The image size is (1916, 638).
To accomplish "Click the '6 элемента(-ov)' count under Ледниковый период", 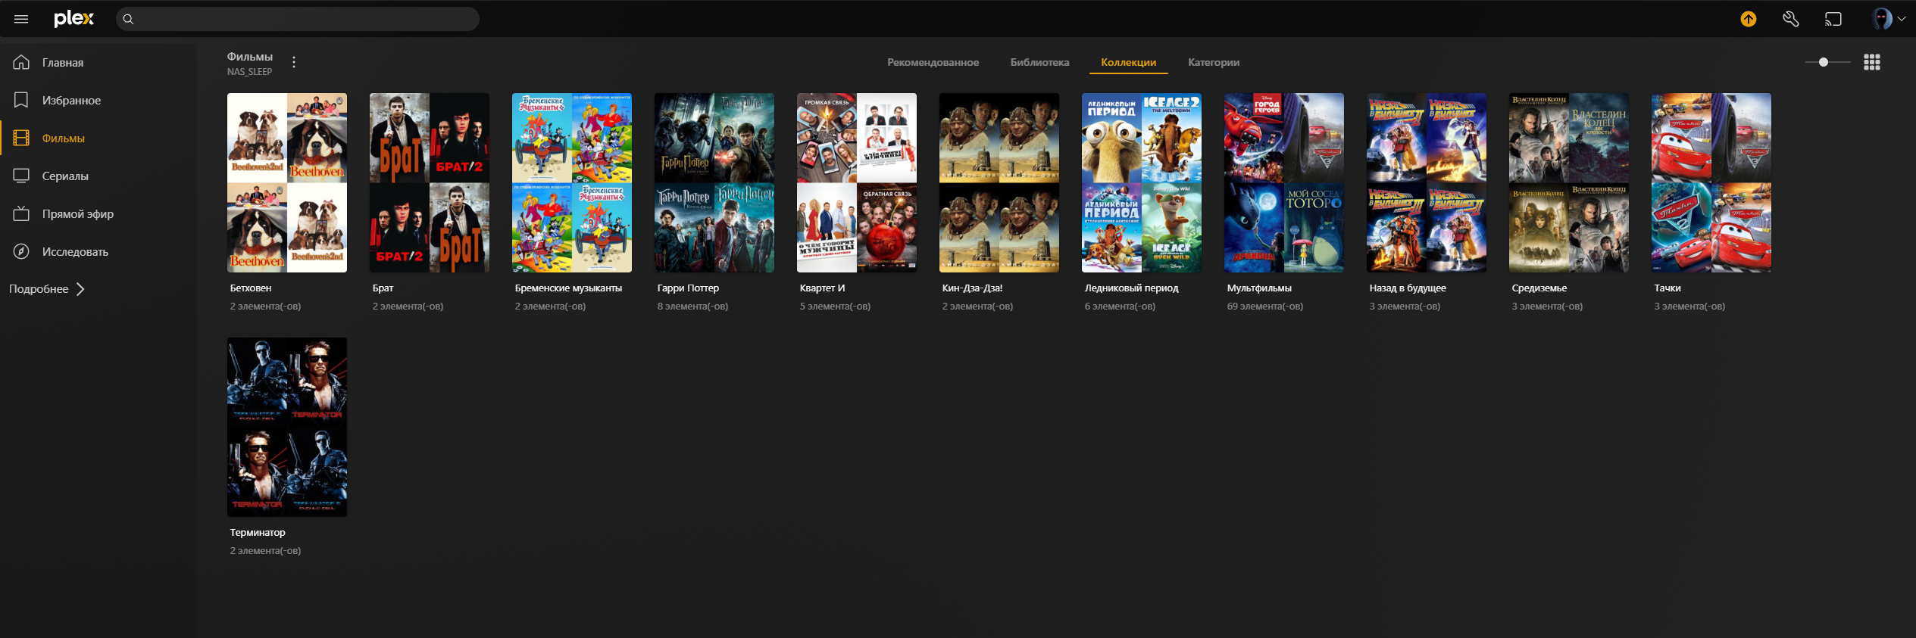I will click(1120, 307).
